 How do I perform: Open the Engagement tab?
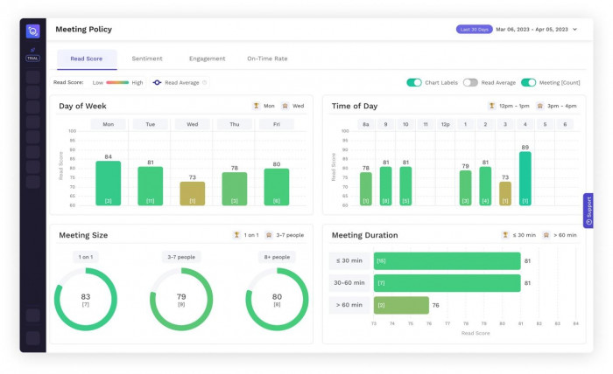click(x=208, y=59)
